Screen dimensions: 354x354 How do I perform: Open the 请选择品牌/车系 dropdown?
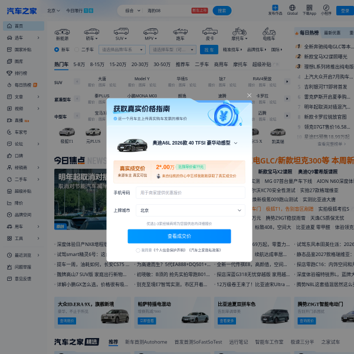point(122,50)
